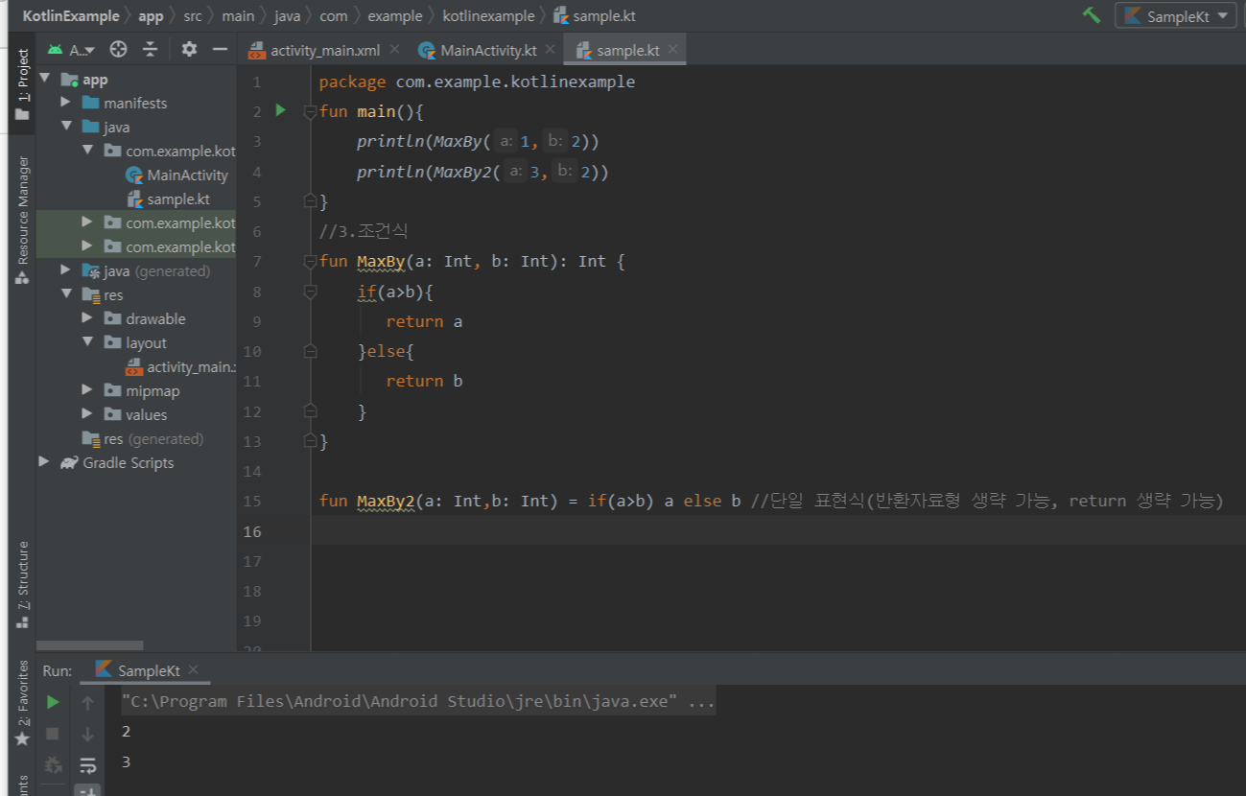Image resolution: width=1246 pixels, height=796 pixels.
Task: Collapse the layout folder arrow
Action: click(87, 342)
